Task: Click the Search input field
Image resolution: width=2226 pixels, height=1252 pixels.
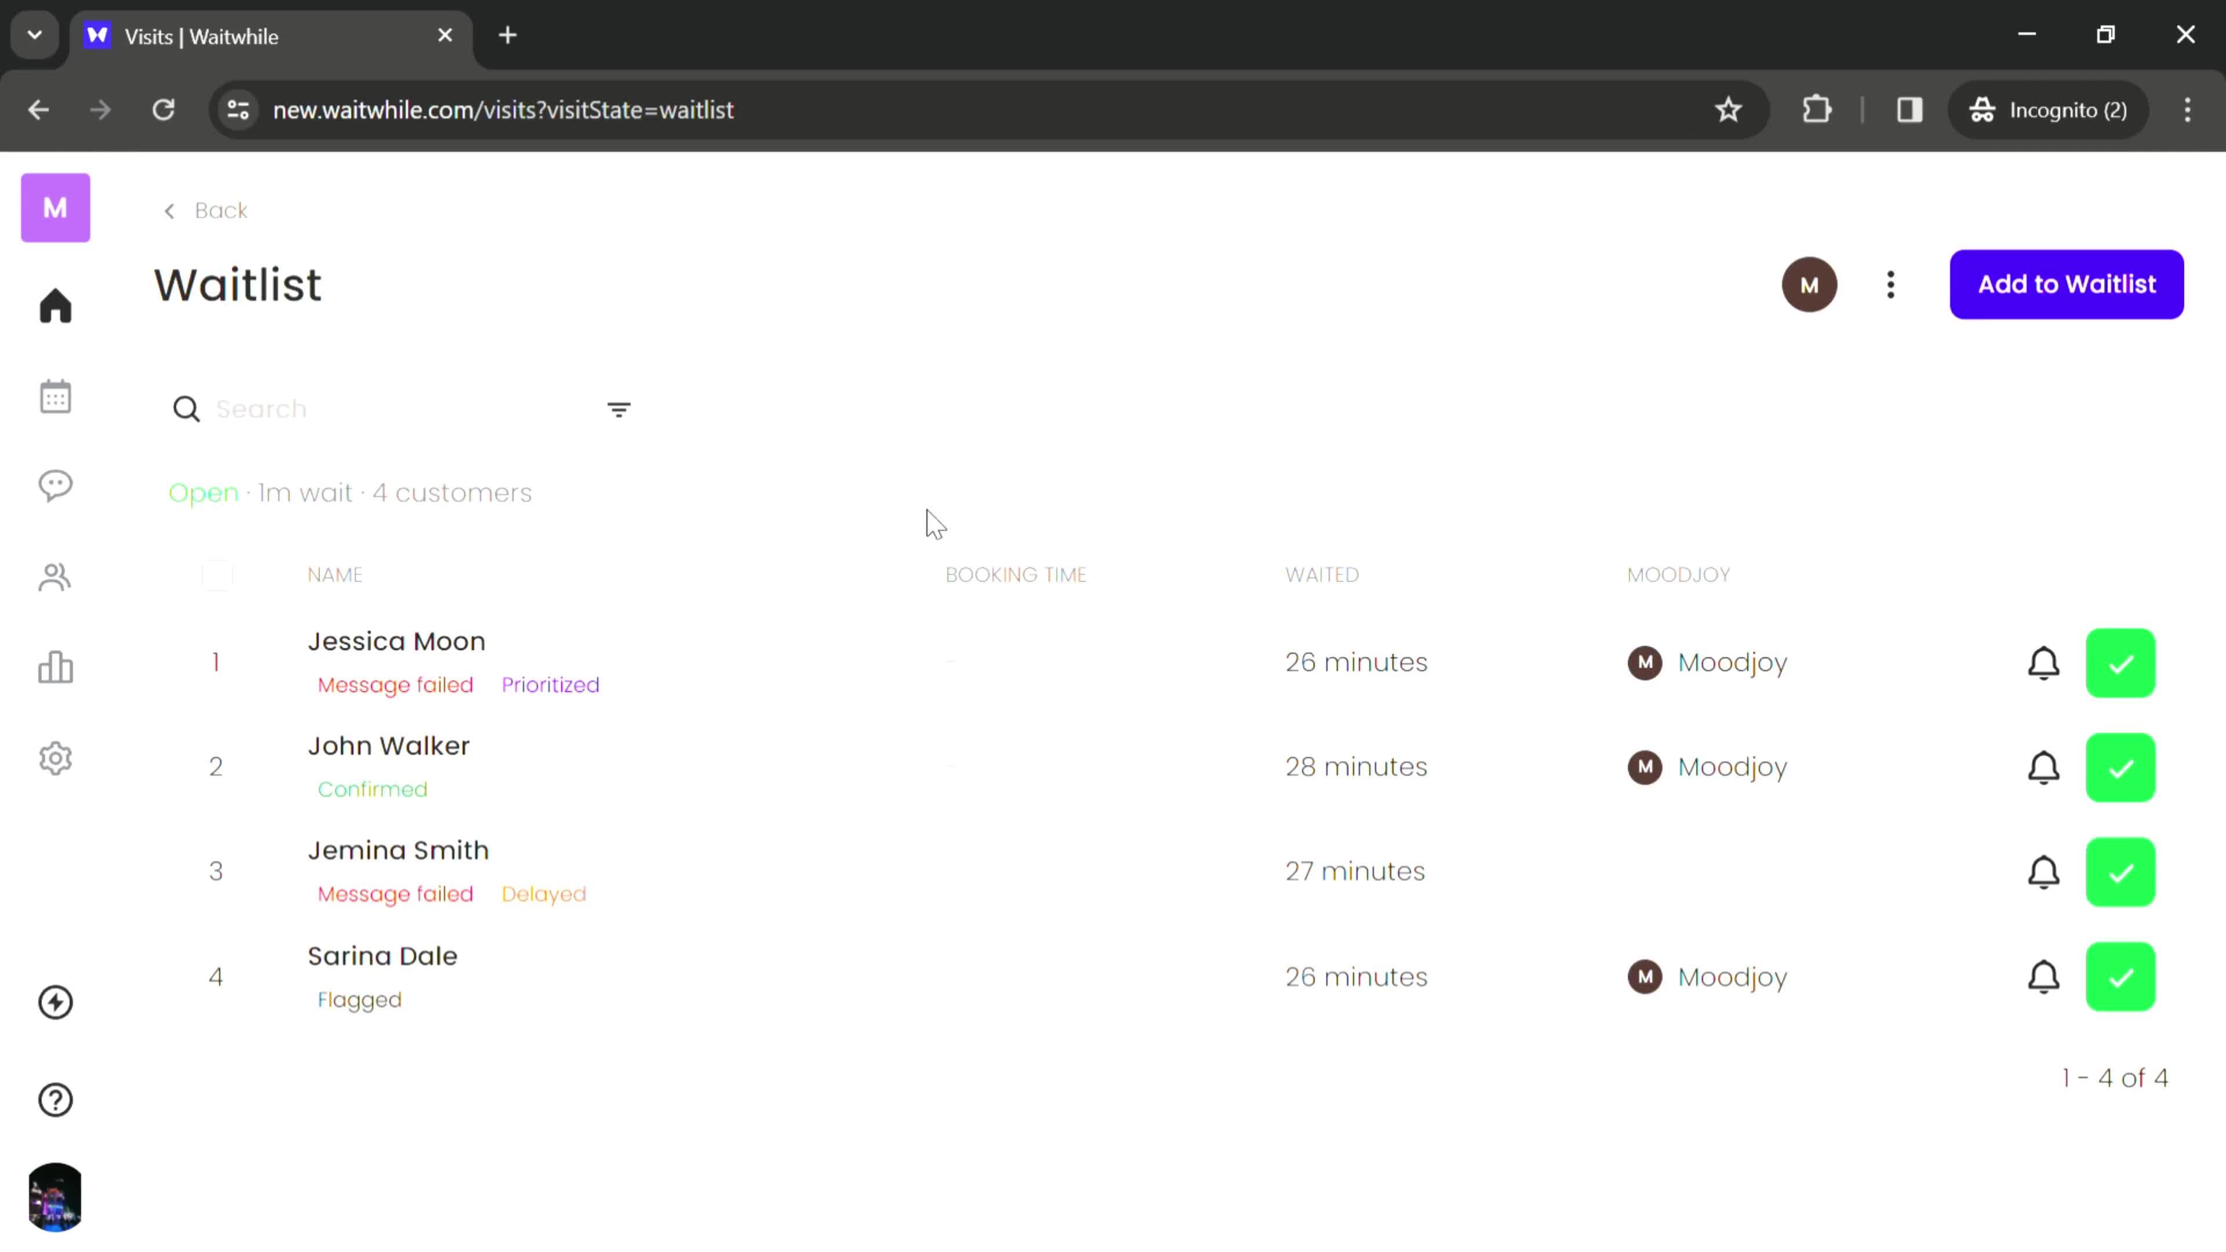Action: (x=398, y=409)
